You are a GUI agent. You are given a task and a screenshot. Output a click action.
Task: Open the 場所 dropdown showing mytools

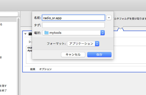73,33
